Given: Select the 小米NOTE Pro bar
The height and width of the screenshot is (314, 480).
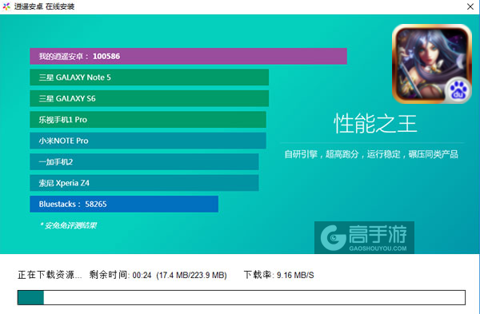Looking at the screenshot, I should (148, 141).
